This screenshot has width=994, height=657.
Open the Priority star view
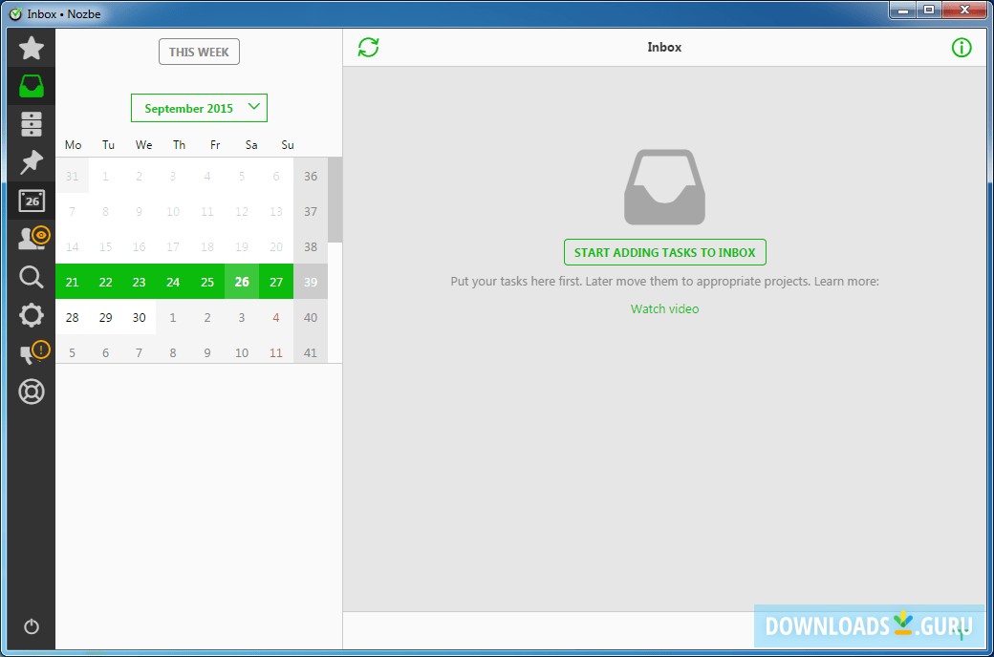(x=31, y=48)
